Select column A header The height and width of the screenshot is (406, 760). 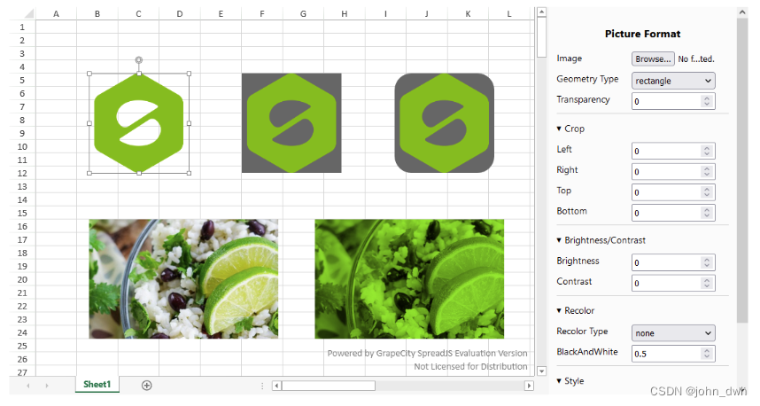click(56, 13)
